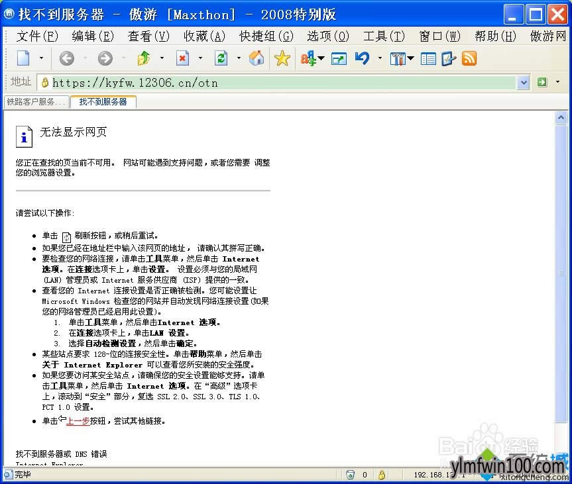This screenshot has height=484, width=572.
Task: Click the Favorites star icon
Action: click(282, 58)
